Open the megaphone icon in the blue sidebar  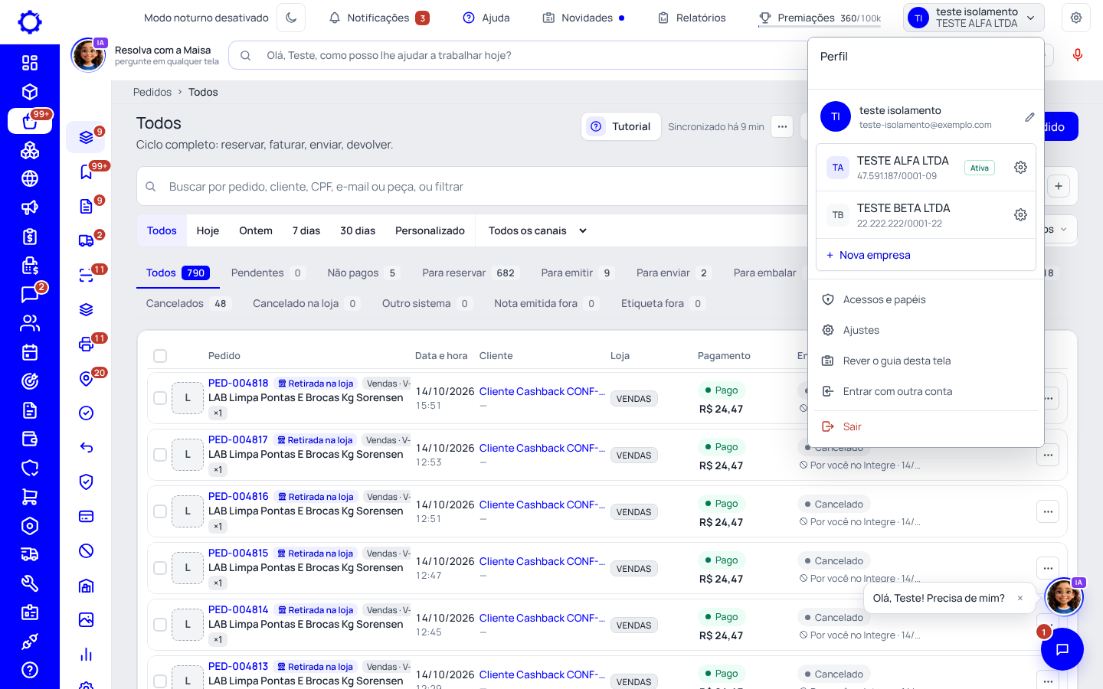(x=30, y=207)
